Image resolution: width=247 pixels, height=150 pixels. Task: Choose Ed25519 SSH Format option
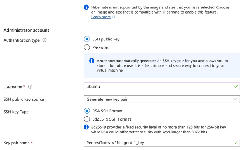tap(87, 119)
